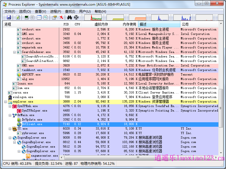
Task: Click the DLL/handle view toolbar icon
Action: click(x=46, y=17)
